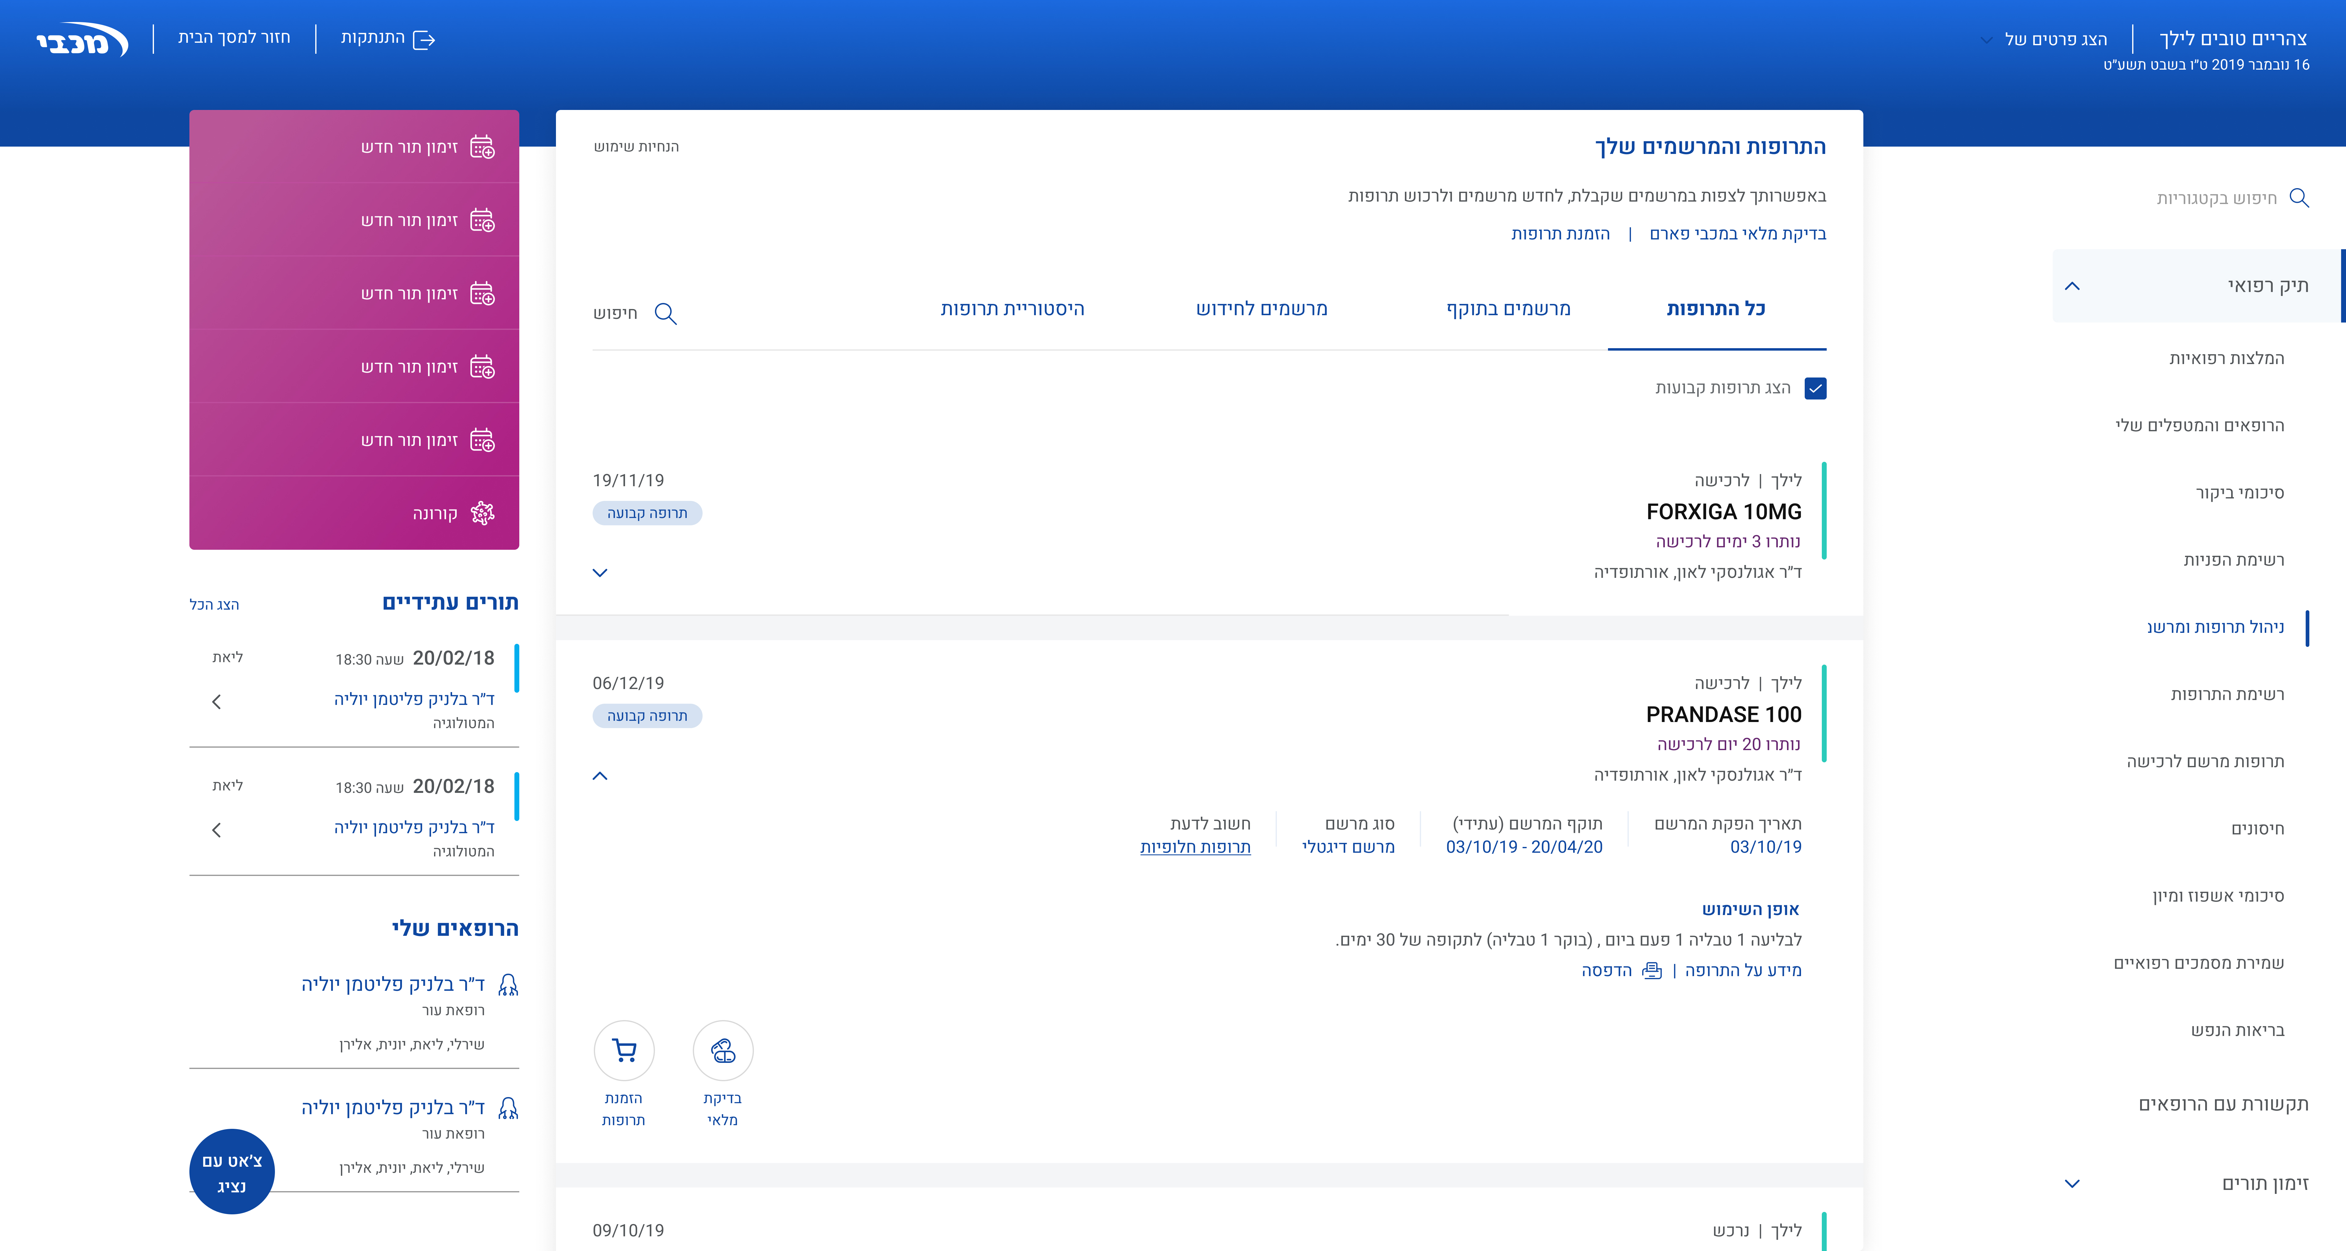2346x1251 pixels.
Task: Open המלצות רפואיות in the sidebar
Action: [2227, 359]
